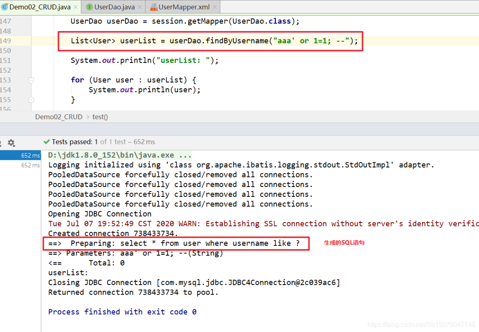Click line number 147 in the gutter

[5, 21]
